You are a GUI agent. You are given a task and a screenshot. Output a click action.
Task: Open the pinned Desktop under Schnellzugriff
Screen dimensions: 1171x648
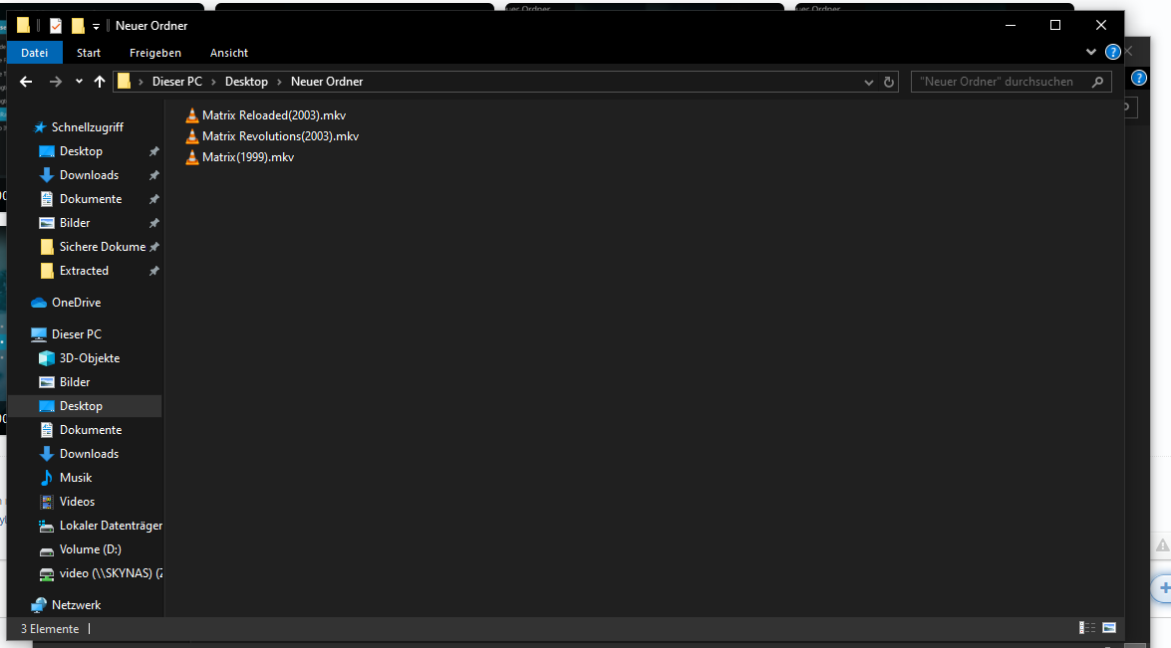tap(81, 151)
